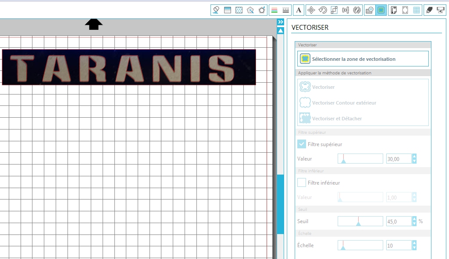Image resolution: width=449 pixels, height=259 pixels.
Task: Open the Send to Silhouette tool
Action: click(x=441, y=10)
